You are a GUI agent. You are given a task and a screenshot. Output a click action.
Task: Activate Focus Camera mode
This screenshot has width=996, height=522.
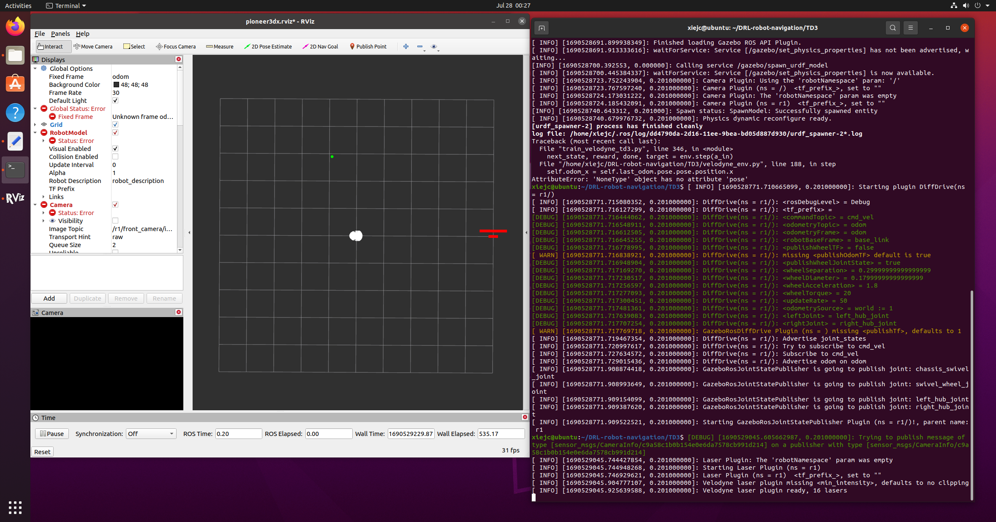point(176,46)
